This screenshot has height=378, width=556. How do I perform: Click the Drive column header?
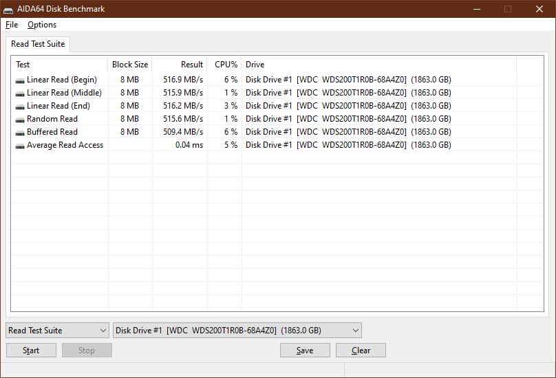[x=378, y=65]
